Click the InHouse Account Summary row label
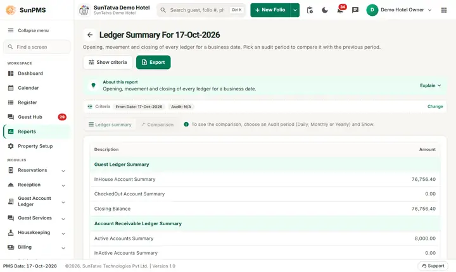 pos(125,179)
